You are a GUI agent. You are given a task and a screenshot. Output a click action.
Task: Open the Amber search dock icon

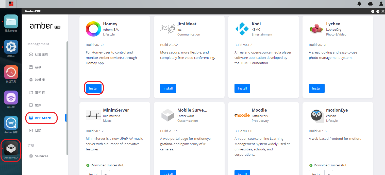[11, 123]
